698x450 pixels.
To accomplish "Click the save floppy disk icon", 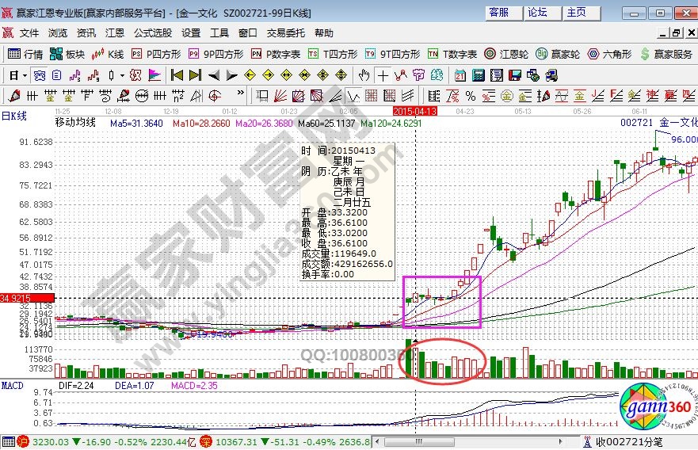I will 517,75.
